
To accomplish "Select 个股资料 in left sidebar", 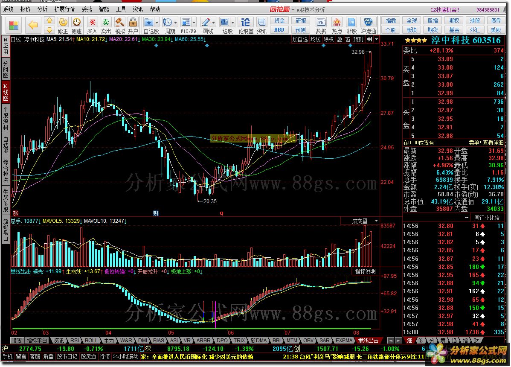I will coord(6,118).
